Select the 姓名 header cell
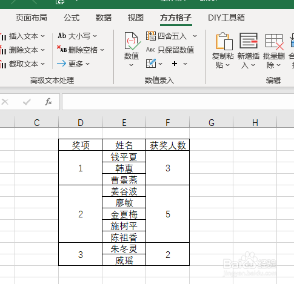 point(124,145)
